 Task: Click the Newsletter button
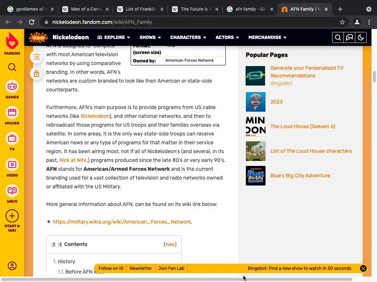pyautogui.click(x=141, y=268)
